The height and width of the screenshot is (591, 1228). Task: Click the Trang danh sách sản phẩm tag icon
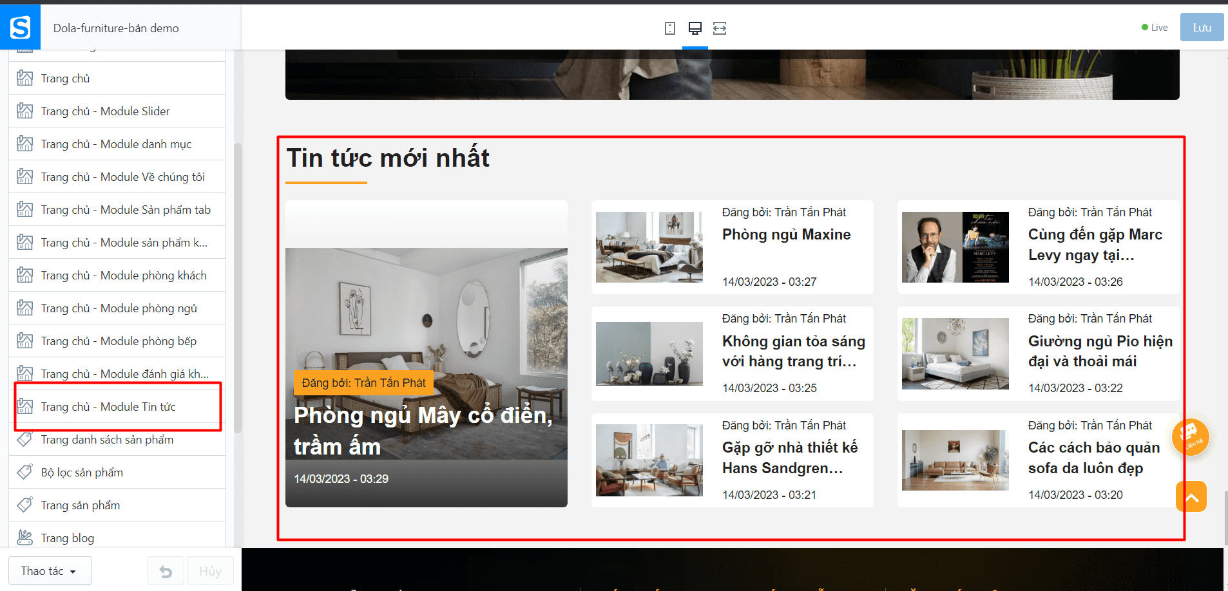[x=25, y=440]
